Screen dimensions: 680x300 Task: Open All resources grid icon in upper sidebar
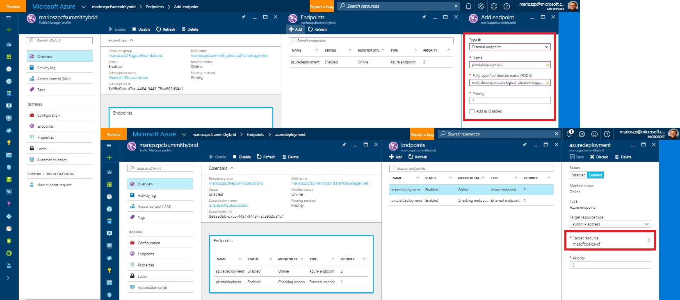tap(9, 57)
